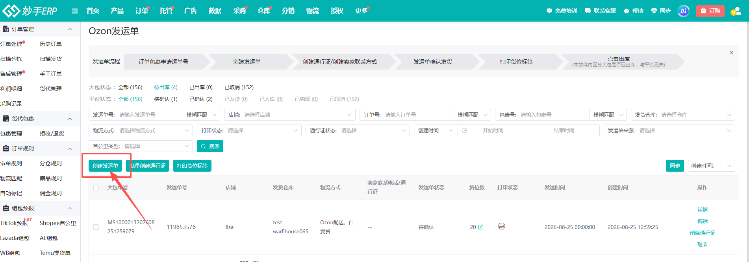Open TikTok预报 in the sidebar

(x=14, y=223)
